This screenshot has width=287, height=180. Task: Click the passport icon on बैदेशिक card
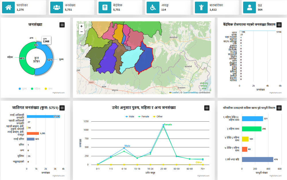point(105,7)
